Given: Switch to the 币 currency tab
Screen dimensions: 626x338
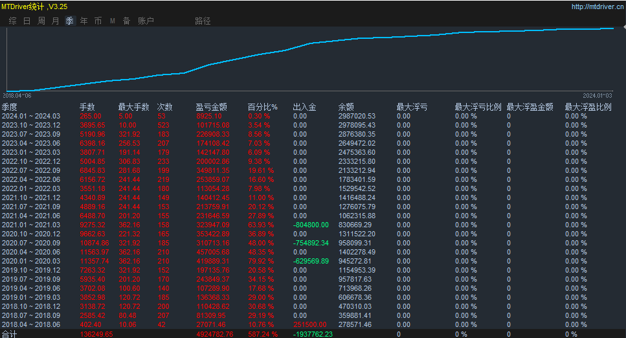Looking at the screenshot, I should coord(98,21).
